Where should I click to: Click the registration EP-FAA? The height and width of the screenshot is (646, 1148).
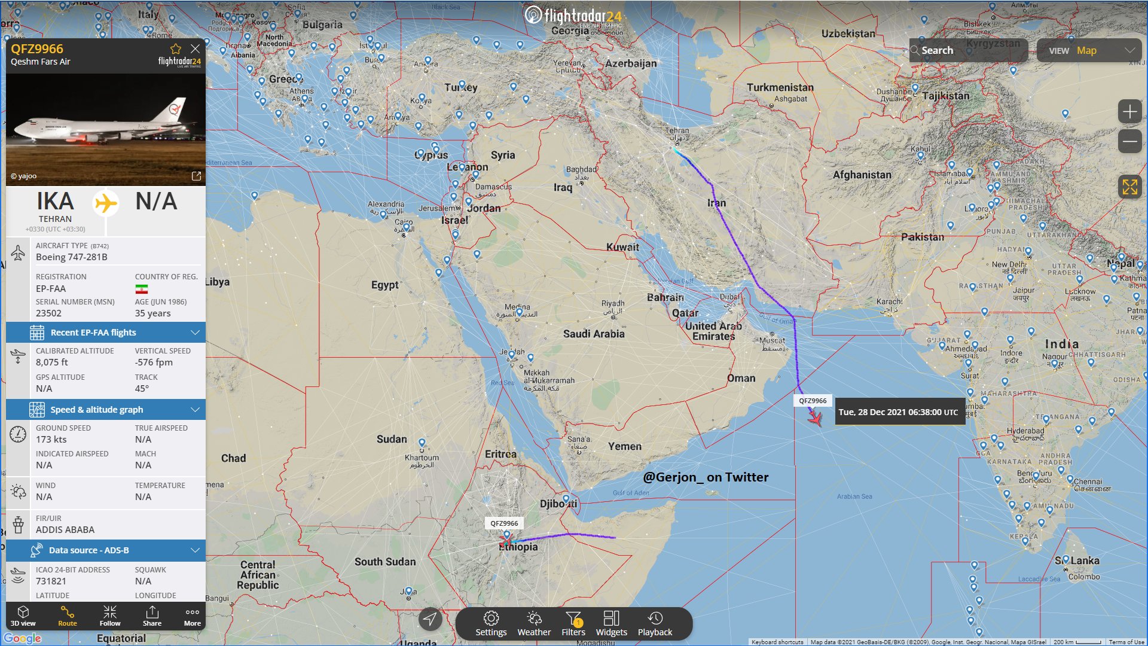51,288
